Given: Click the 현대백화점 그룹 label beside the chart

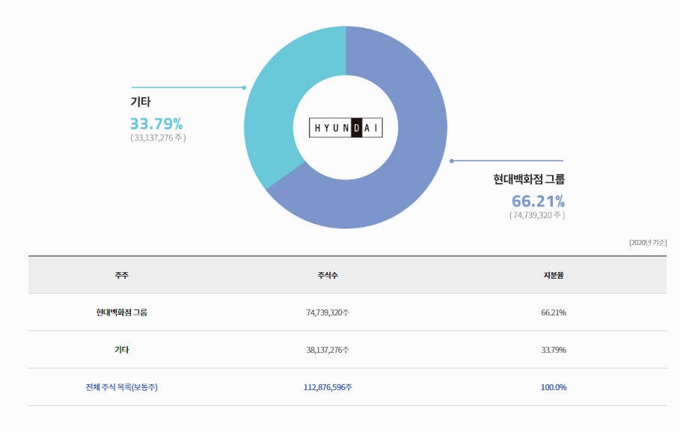Looking at the screenshot, I should (529, 179).
